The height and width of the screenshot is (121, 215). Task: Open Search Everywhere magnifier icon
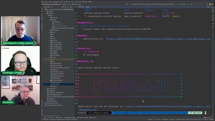tap(208, 4)
